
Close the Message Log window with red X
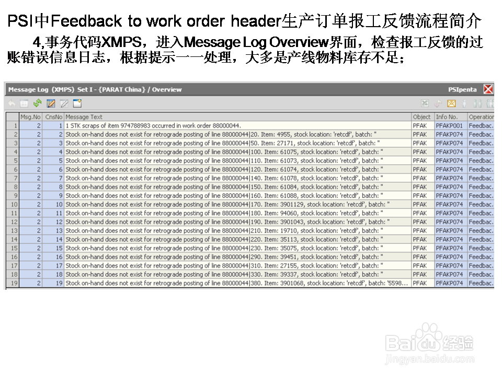[x=488, y=89]
